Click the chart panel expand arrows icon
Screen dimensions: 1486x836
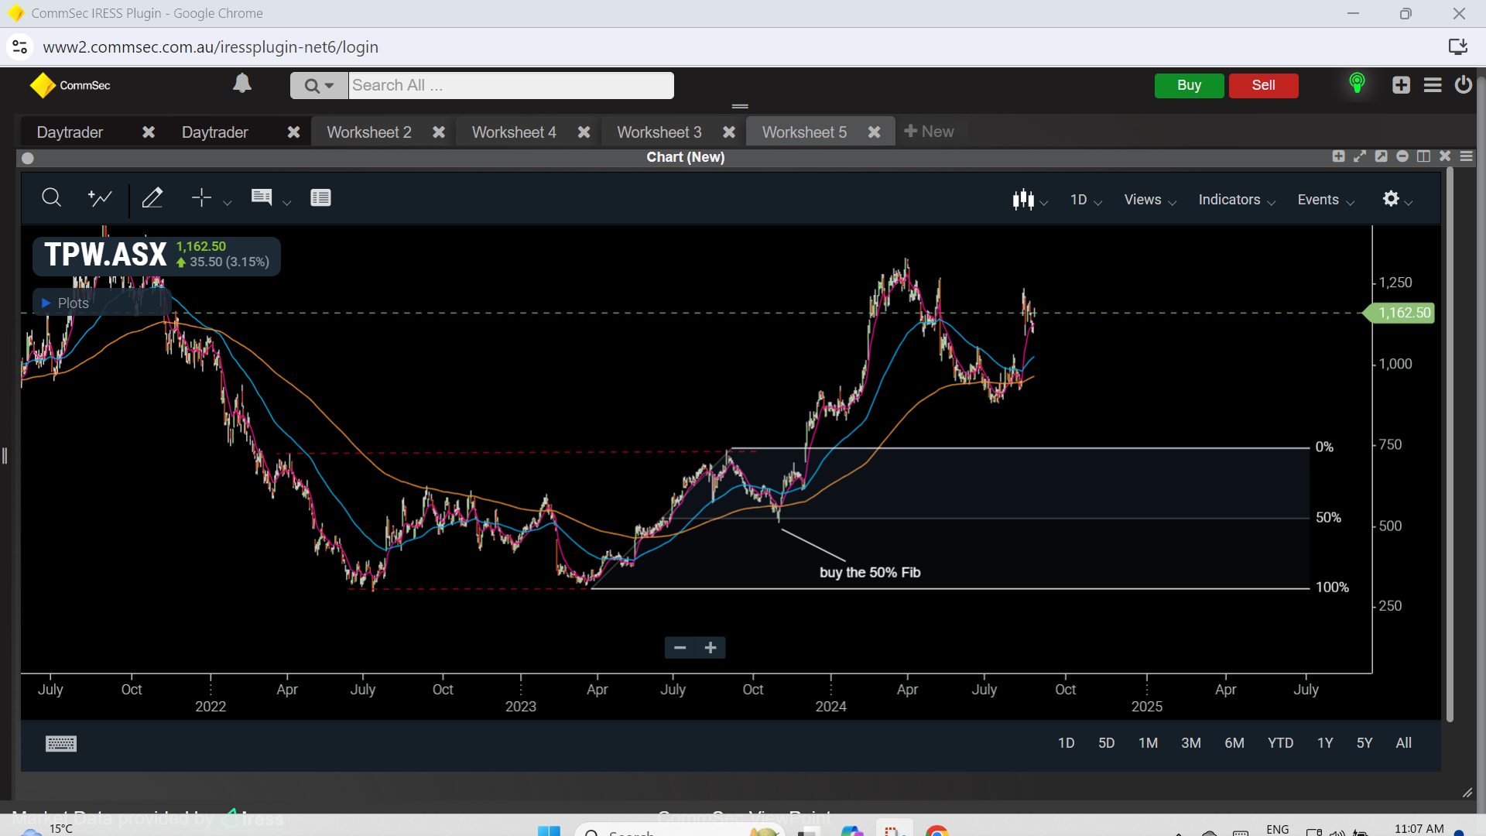[x=1360, y=156]
